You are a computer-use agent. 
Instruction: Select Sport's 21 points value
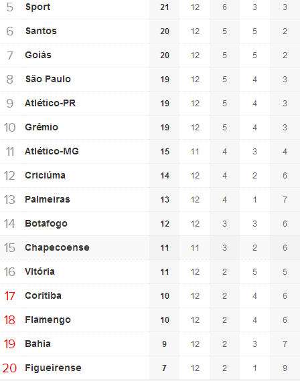tap(165, 7)
